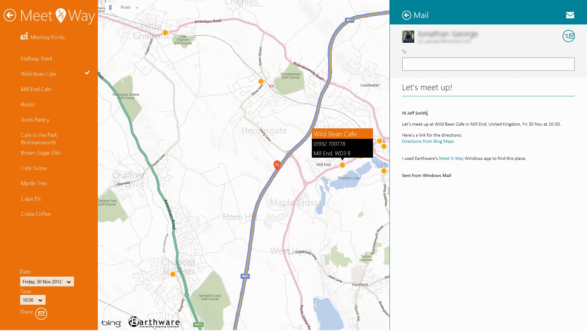Screen dimensions: 587x331
Task: Select Halfway Point in the list
Action: [37, 59]
